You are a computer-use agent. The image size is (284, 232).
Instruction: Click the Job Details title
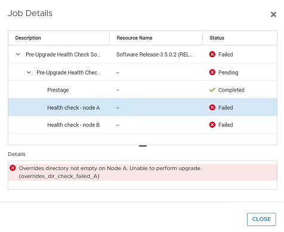click(30, 13)
